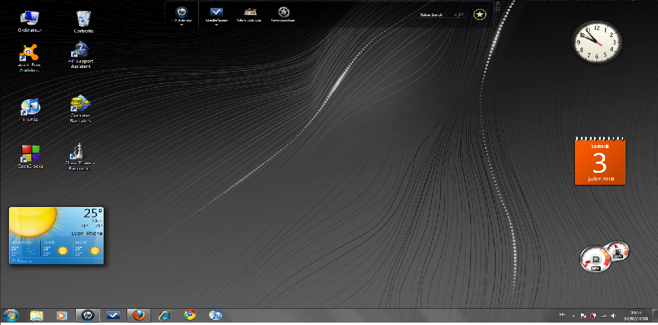The height and width of the screenshot is (325, 658).
Task: Click the gold star button in the HP dock
Action: coord(479,14)
